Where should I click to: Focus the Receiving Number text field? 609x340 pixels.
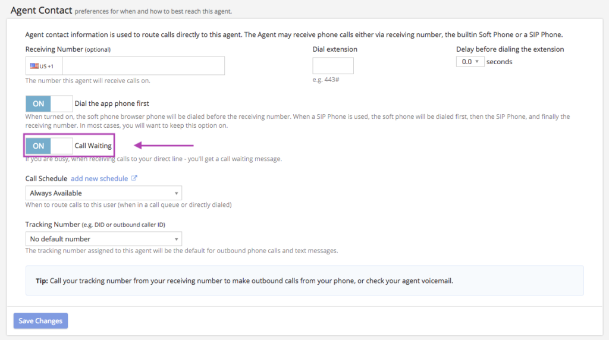[x=143, y=66]
